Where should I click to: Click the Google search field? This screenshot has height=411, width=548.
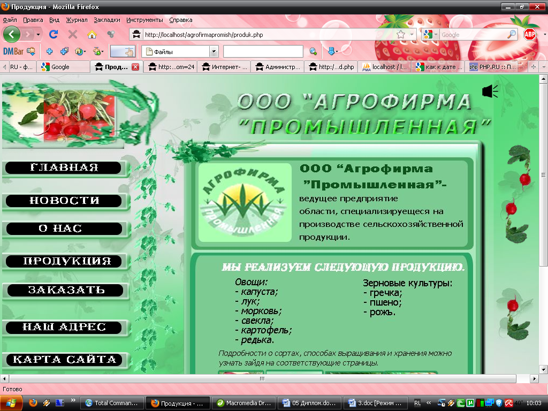(x=473, y=35)
